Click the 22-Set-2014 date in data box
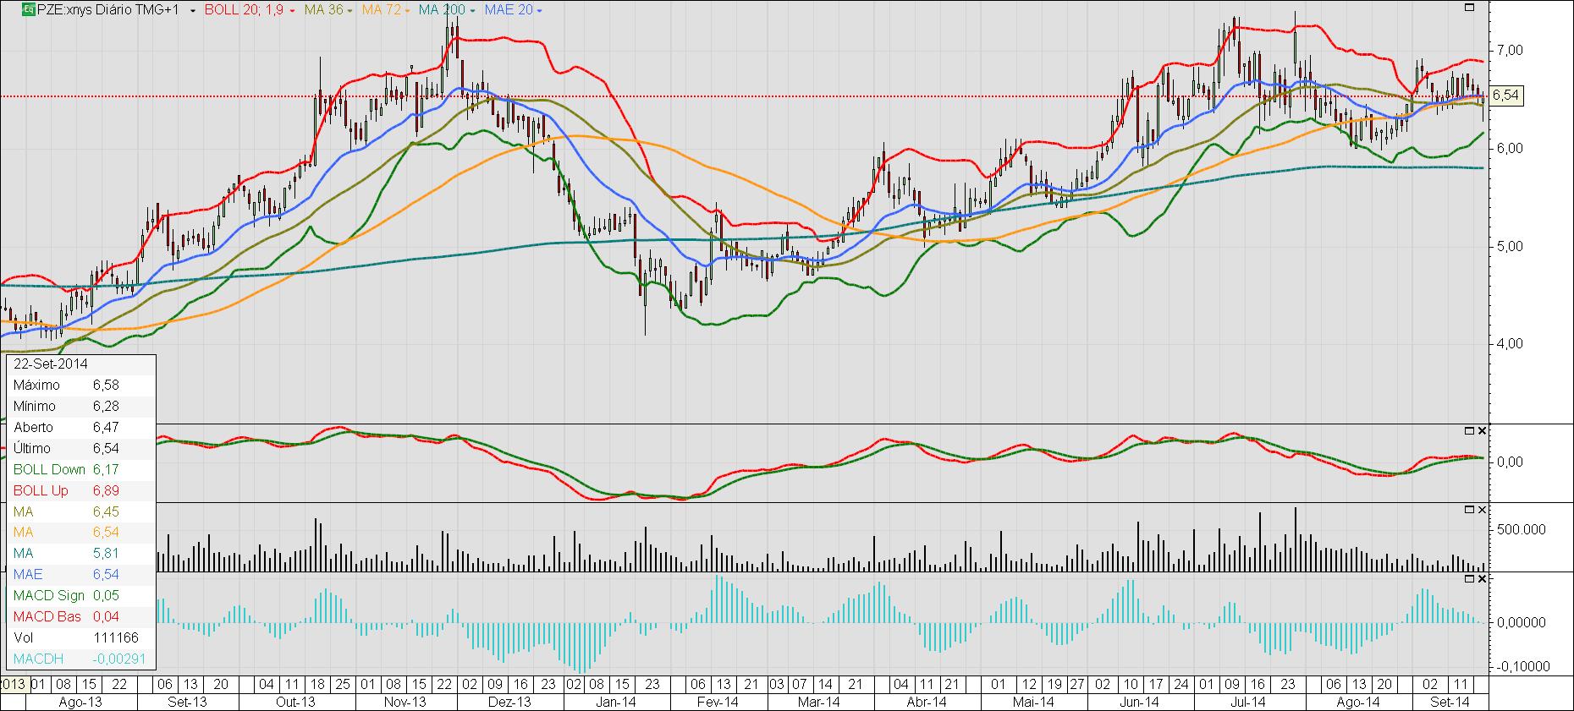This screenshot has width=1574, height=711. 51,364
